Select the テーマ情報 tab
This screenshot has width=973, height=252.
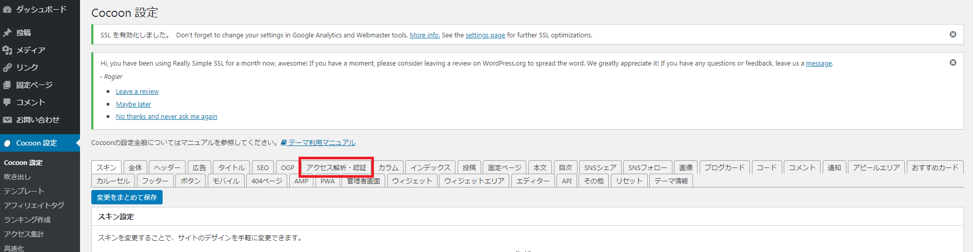pos(671,181)
